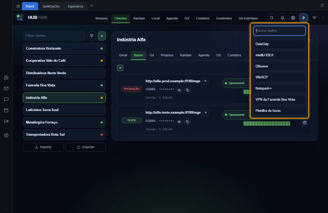Open the WhatsApp sidebar icon
Image resolution: width=328 pixels, height=213 pixels.
[x=6, y=78]
